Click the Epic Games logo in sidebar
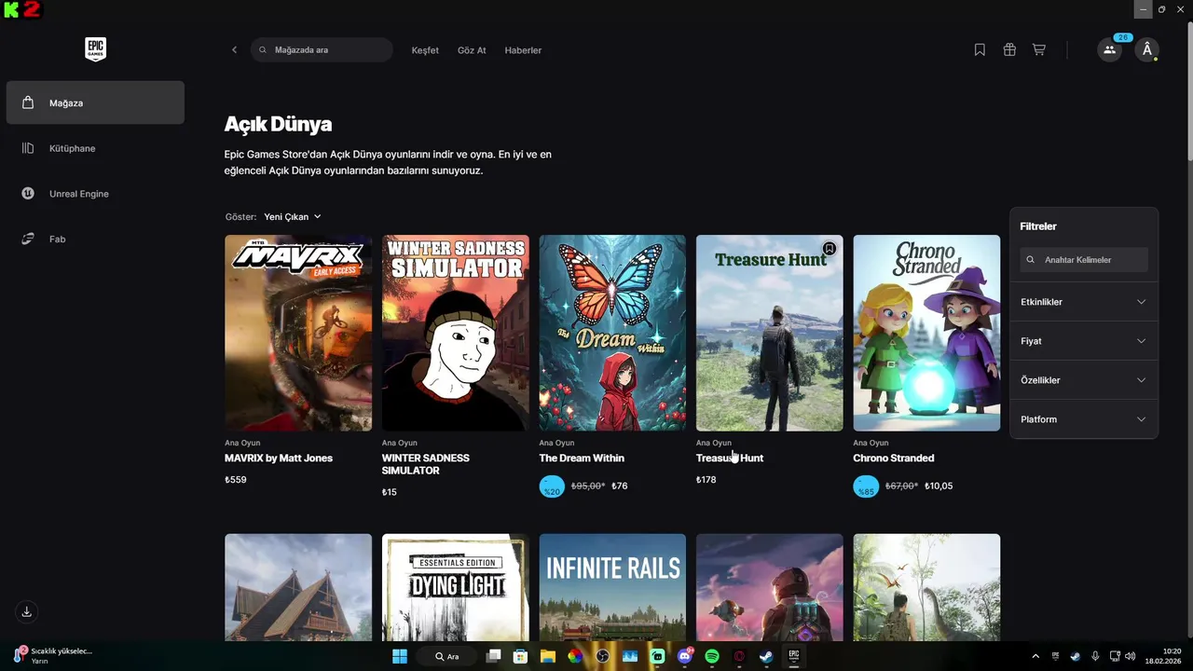This screenshot has width=1193, height=671. (x=95, y=49)
